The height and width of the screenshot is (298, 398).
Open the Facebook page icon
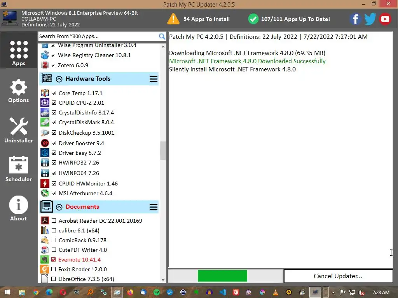coord(355,19)
